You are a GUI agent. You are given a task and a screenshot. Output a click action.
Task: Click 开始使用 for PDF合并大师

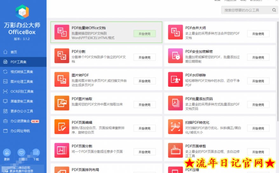point(258,34)
